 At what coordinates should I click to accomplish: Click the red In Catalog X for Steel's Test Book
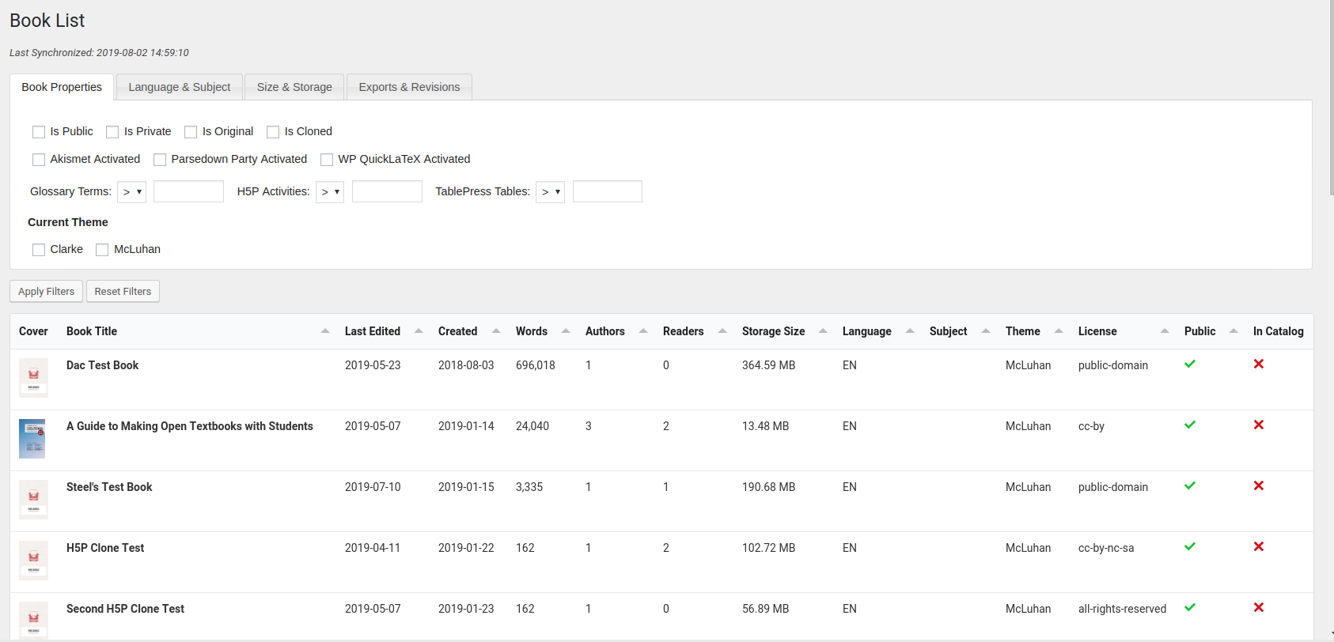(1258, 486)
